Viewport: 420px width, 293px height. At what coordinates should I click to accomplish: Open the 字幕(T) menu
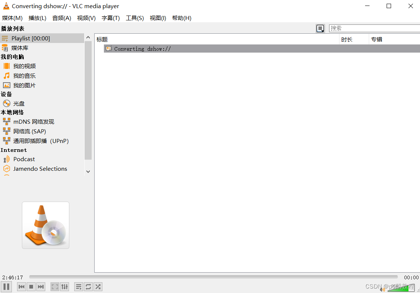pyautogui.click(x=111, y=18)
